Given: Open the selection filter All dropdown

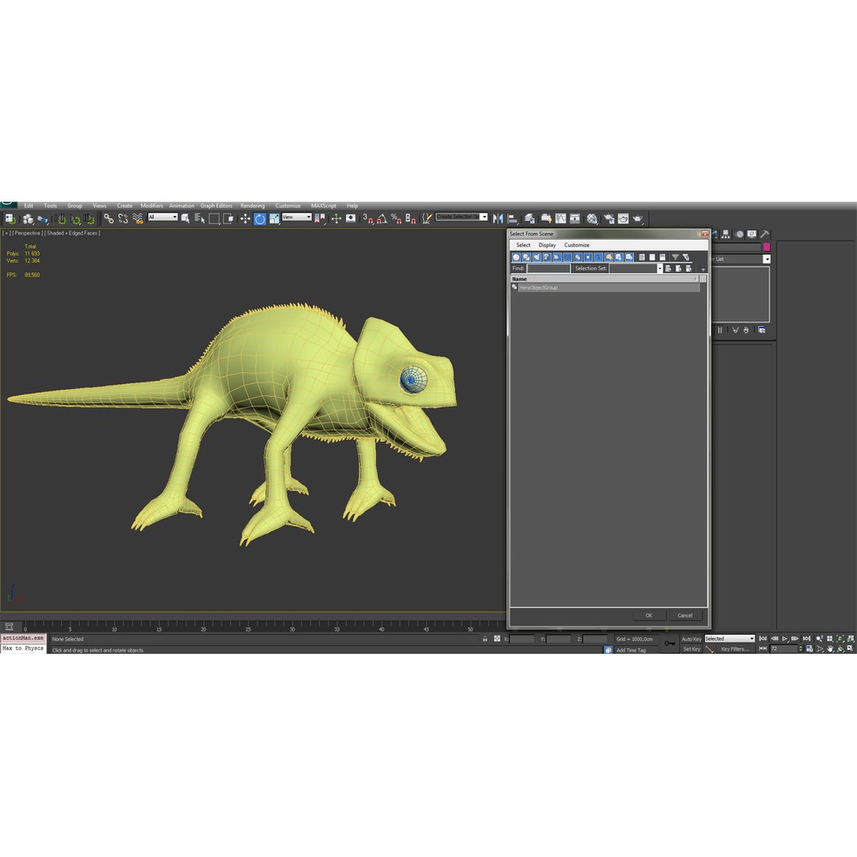Looking at the screenshot, I should point(163,217).
